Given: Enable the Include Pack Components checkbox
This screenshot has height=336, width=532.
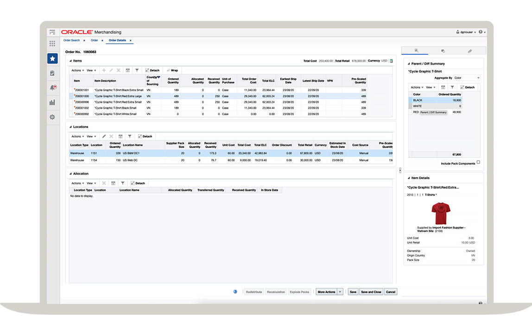Looking at the screenshot, I should tap(478, 162).
